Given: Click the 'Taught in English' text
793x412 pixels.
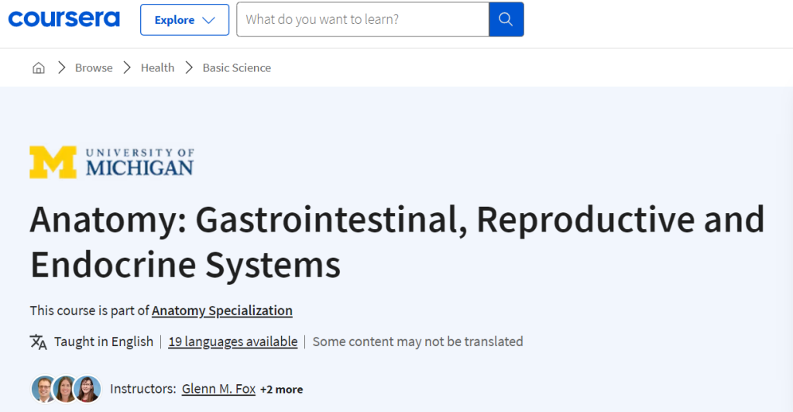Looking at the screenshot, I should 104,342.
